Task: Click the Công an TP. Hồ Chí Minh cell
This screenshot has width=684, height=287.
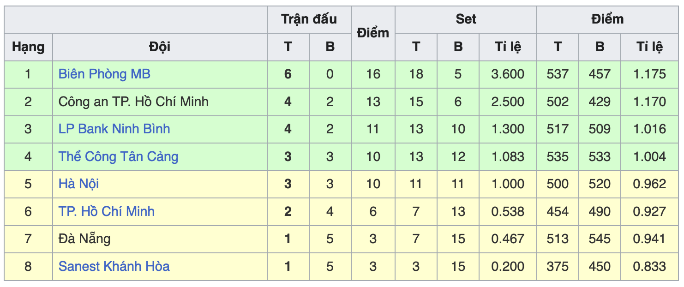Action: [133, 102]
